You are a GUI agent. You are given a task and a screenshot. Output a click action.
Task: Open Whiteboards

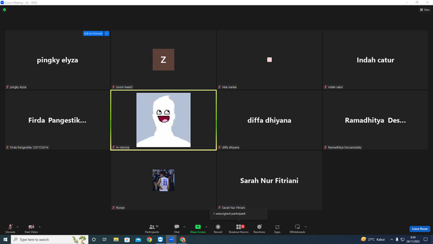click(x=298, y=228)
